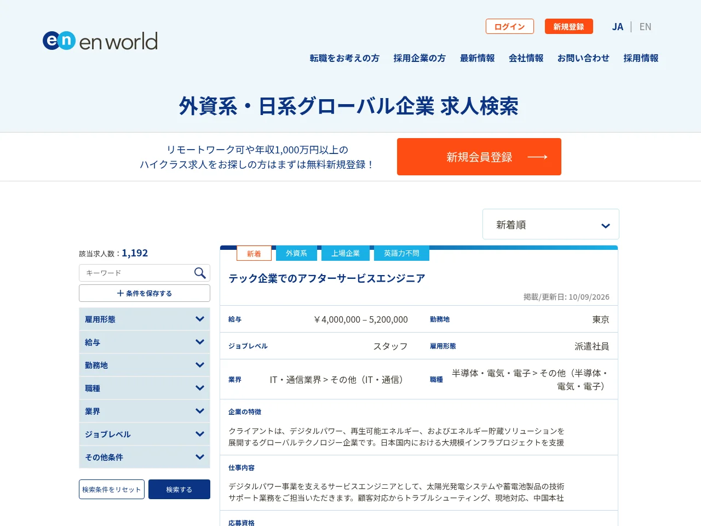
Task: Open 会社情報 menu
Action: (526, 58)
